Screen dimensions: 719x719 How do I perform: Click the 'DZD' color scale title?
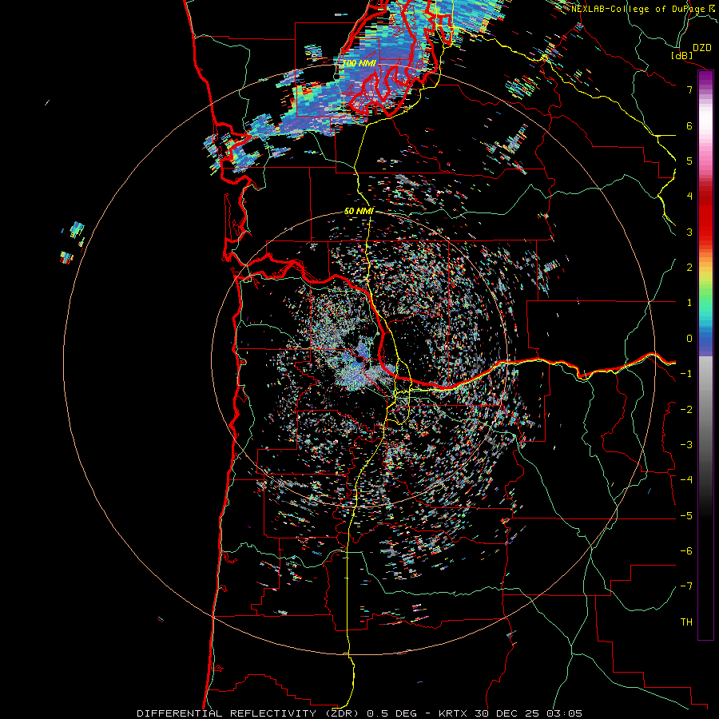point(702,48)
